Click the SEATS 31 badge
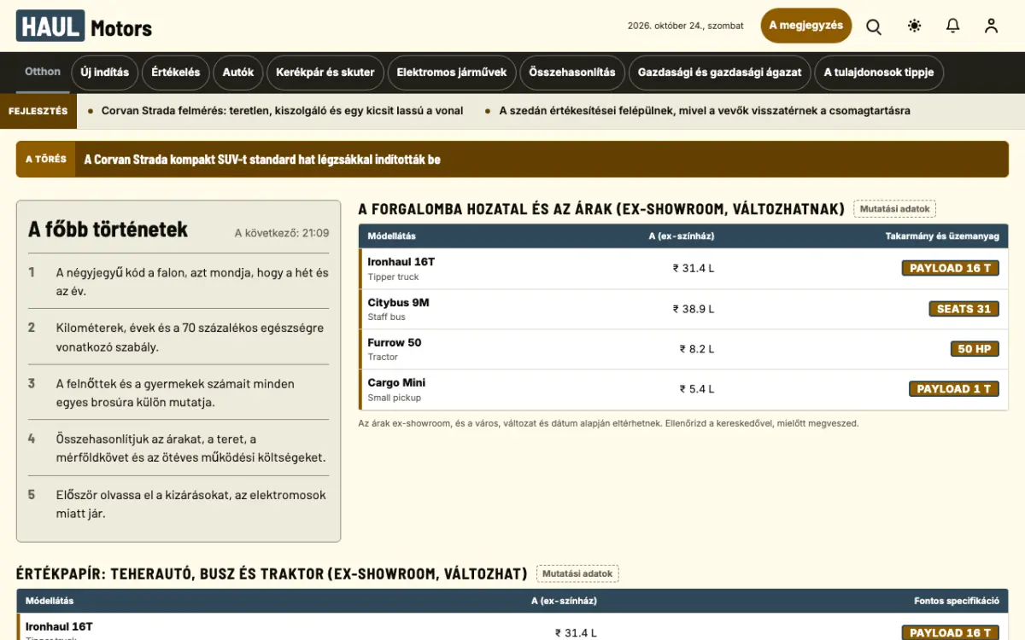This screenshot has width=1025, height=640. click(x=964, y=309)
